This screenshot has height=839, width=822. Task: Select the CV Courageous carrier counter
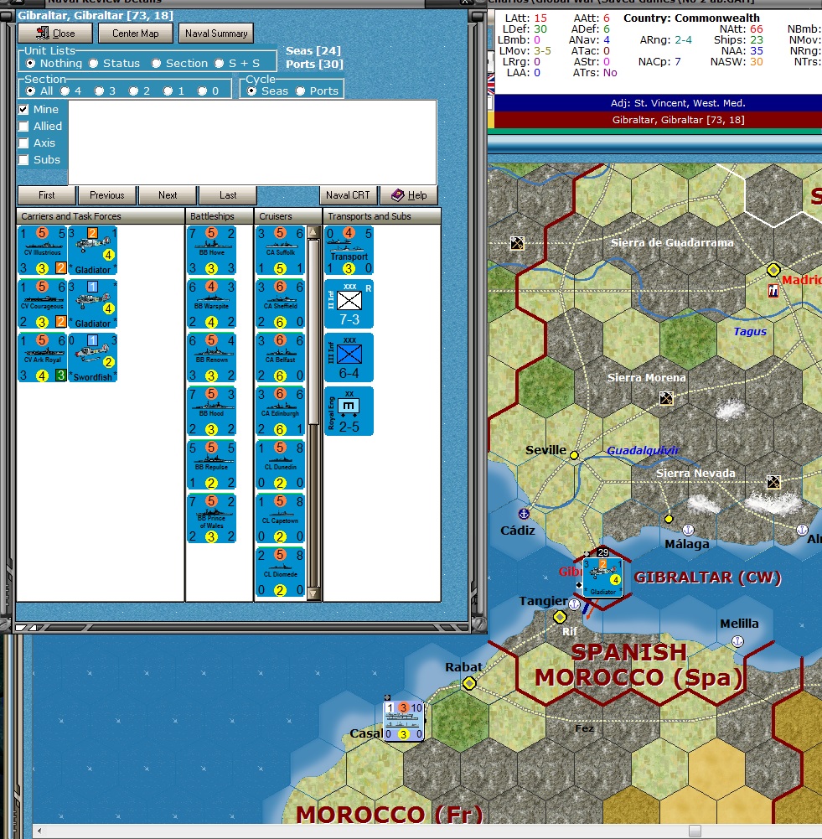(42, 304)
